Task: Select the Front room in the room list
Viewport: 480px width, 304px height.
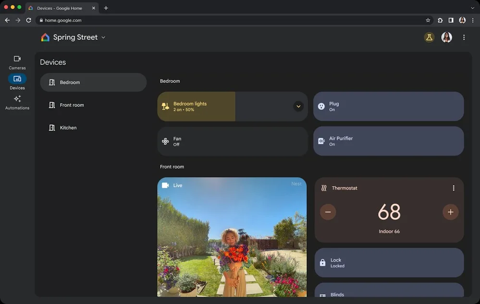Action: (72, 105)
